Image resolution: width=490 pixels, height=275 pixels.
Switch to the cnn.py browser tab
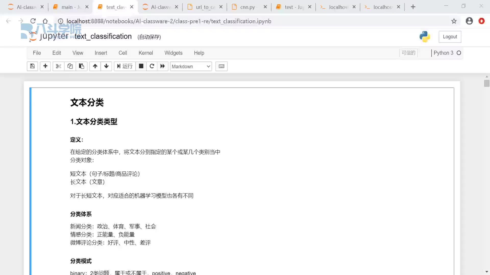click(249, 7)
